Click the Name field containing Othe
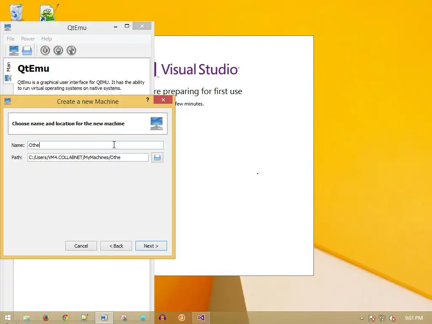The width and height of the screenshot is (432, 324). 95,145
